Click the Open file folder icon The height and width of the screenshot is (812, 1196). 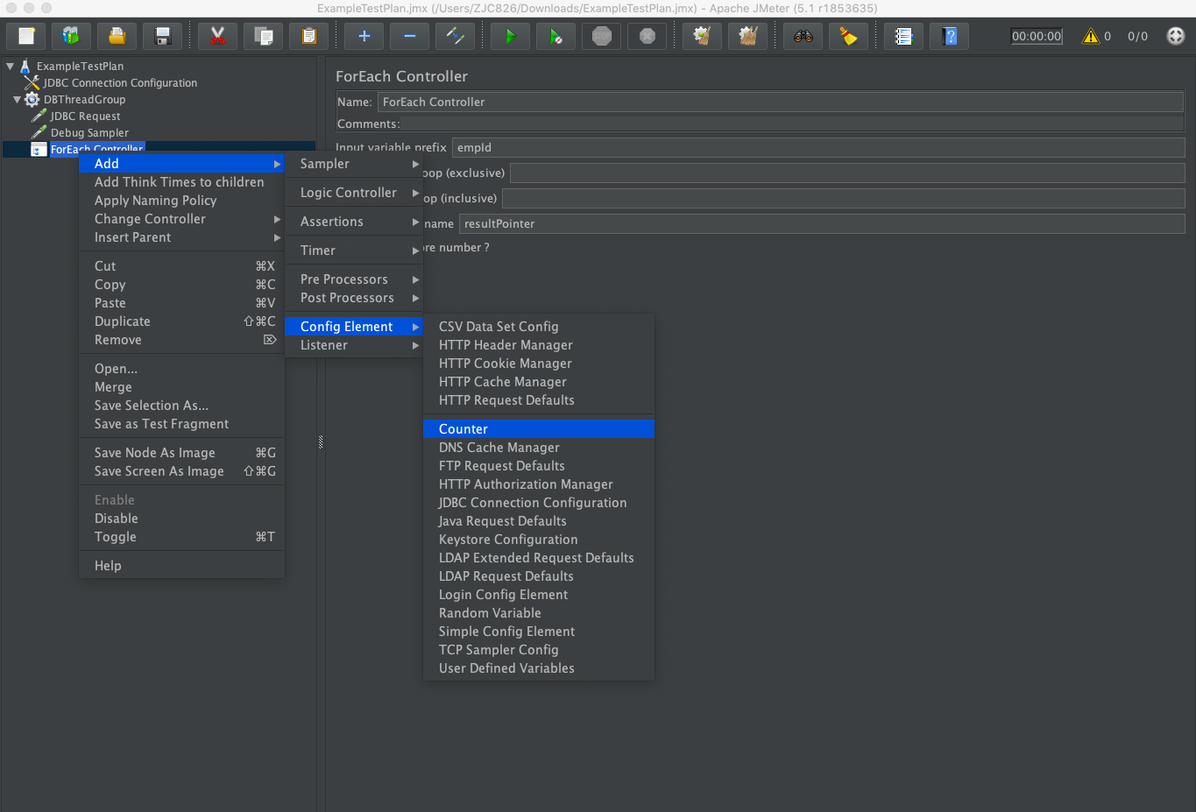point(117,36)
